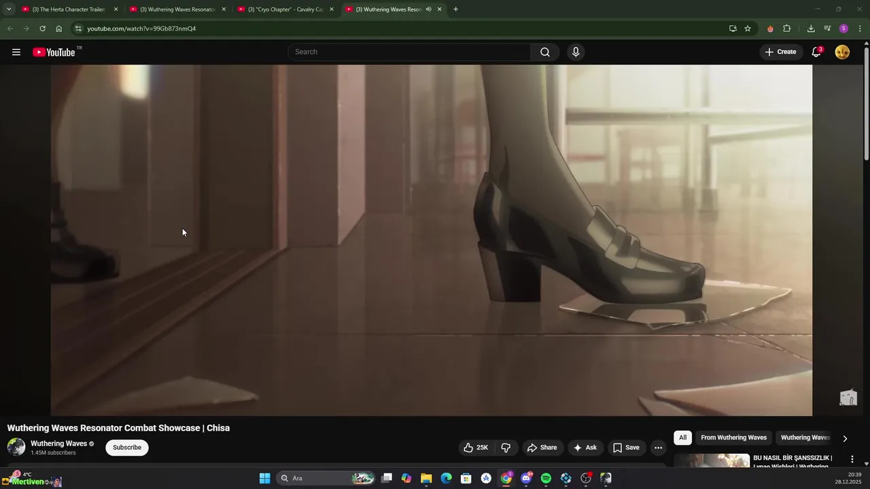Viewport: 870px width, 489px height.
Task: Open more actions three-dot menu
Action: pos(658,448)
